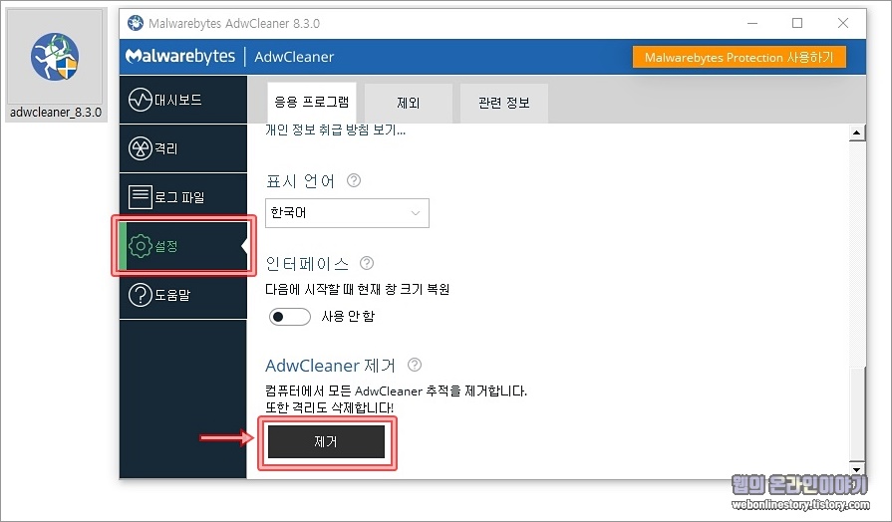Click Malwarebytes Protection 사용하기 button

click(739, 58)
